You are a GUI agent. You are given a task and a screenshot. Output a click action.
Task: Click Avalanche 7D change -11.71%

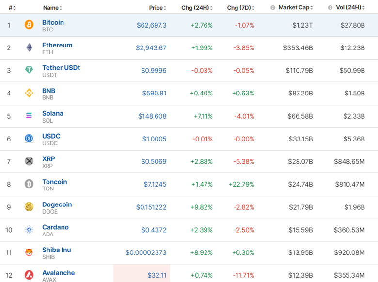point(243,275)
